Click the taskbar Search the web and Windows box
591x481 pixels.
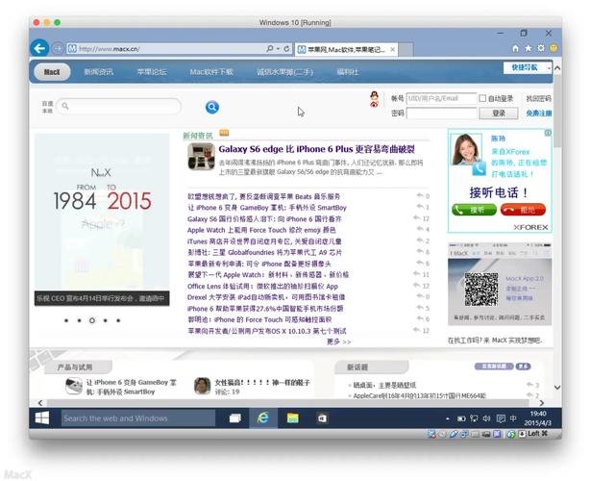point(138,418)
